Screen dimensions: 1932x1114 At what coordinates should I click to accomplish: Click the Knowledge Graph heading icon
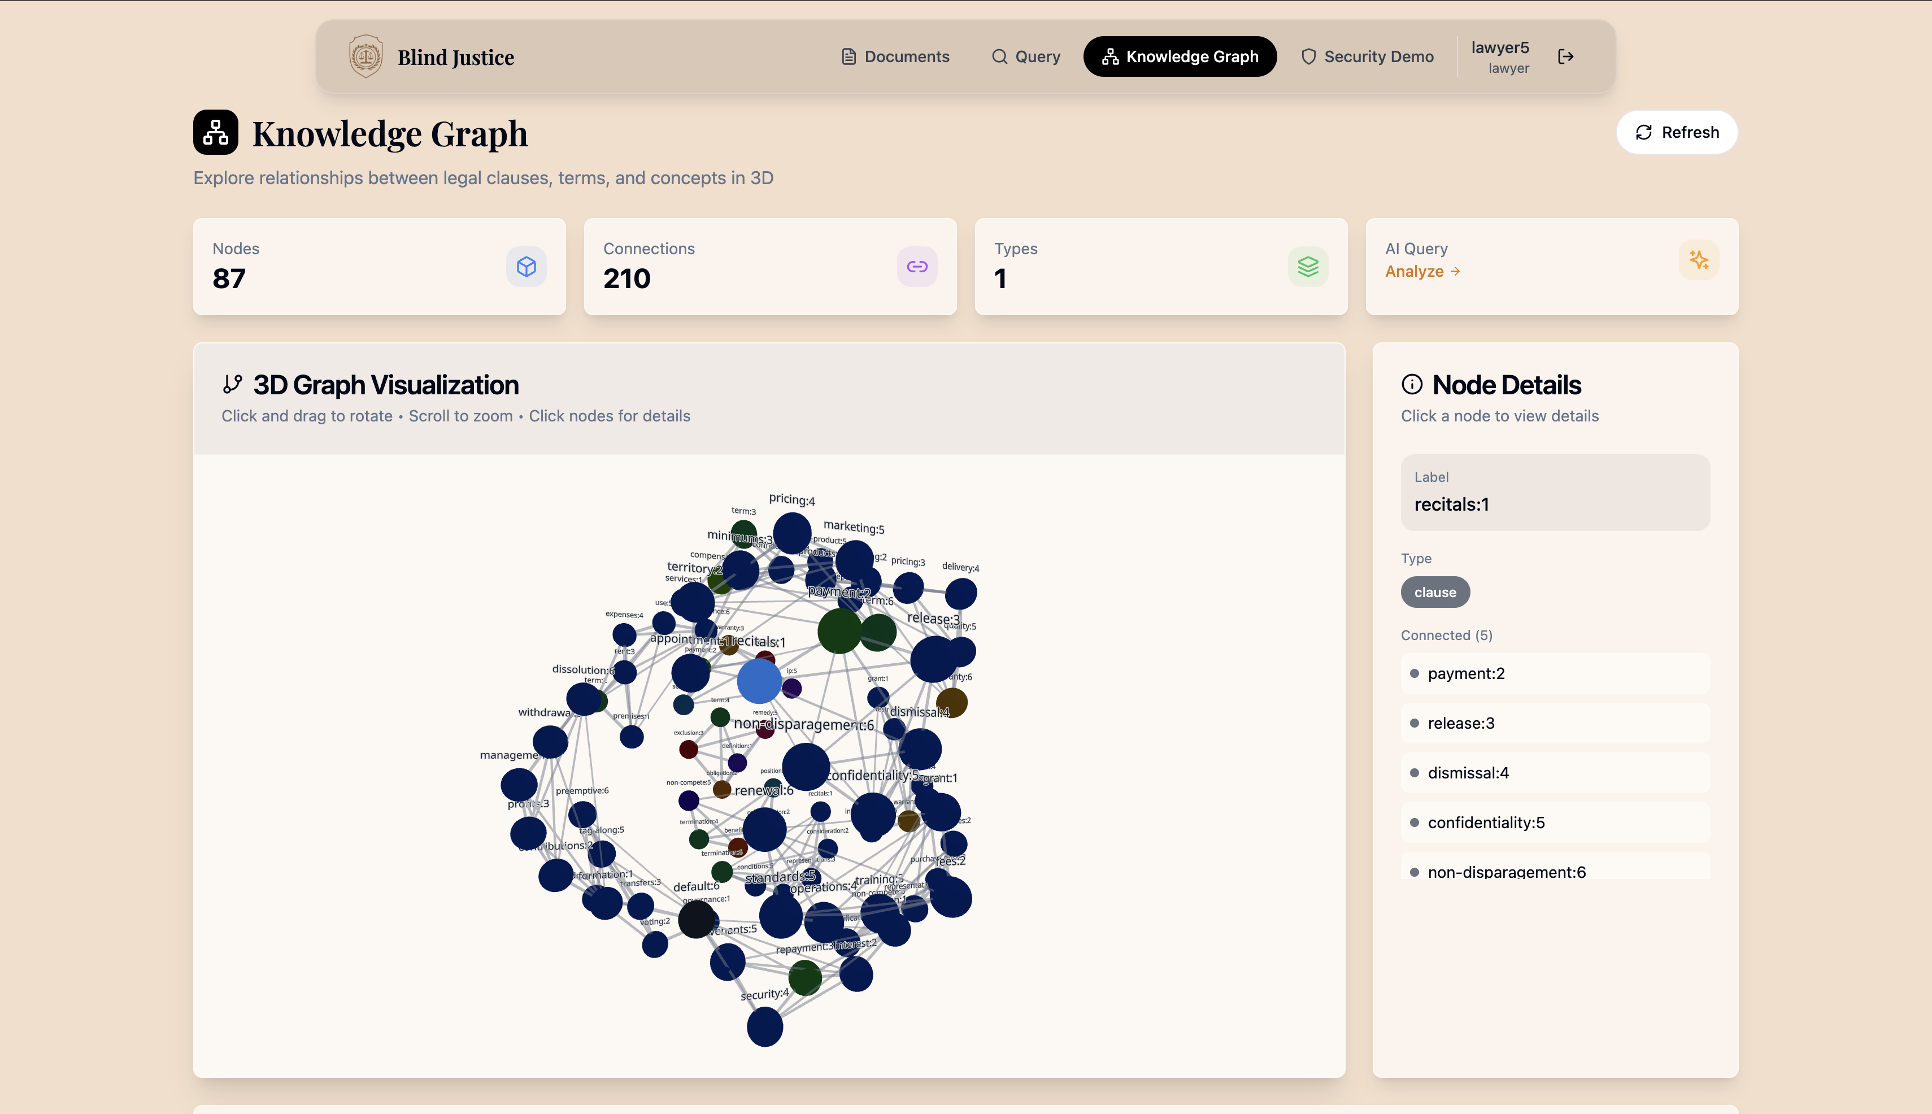point(216,132)
